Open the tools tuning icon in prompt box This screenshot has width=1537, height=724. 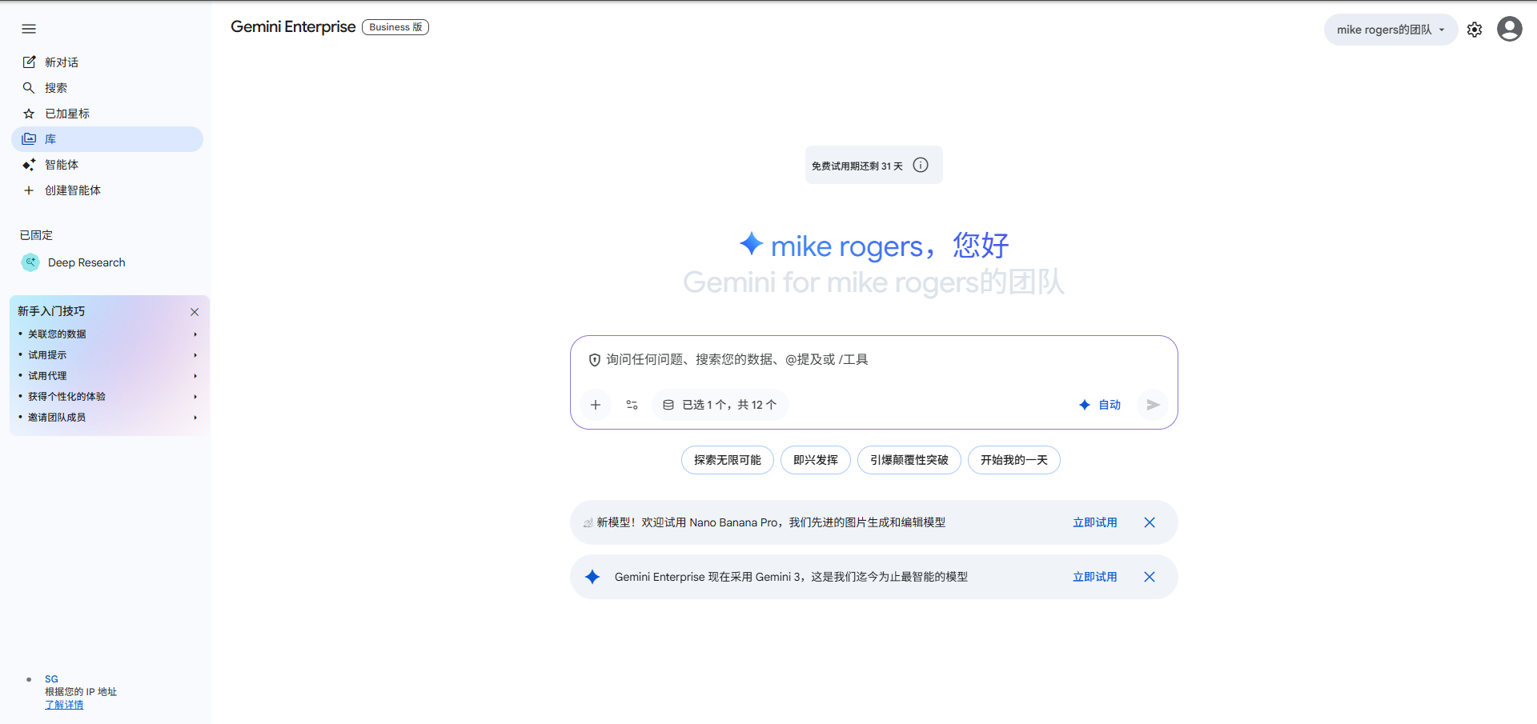tap(632, 405)
